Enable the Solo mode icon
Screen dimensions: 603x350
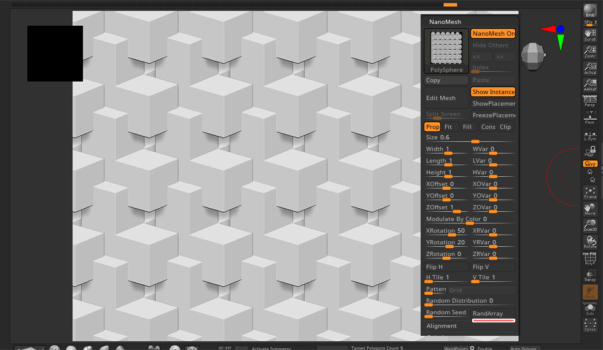click(590, 310)
